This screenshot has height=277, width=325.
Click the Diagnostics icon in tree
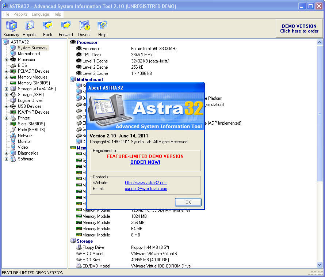13,153
